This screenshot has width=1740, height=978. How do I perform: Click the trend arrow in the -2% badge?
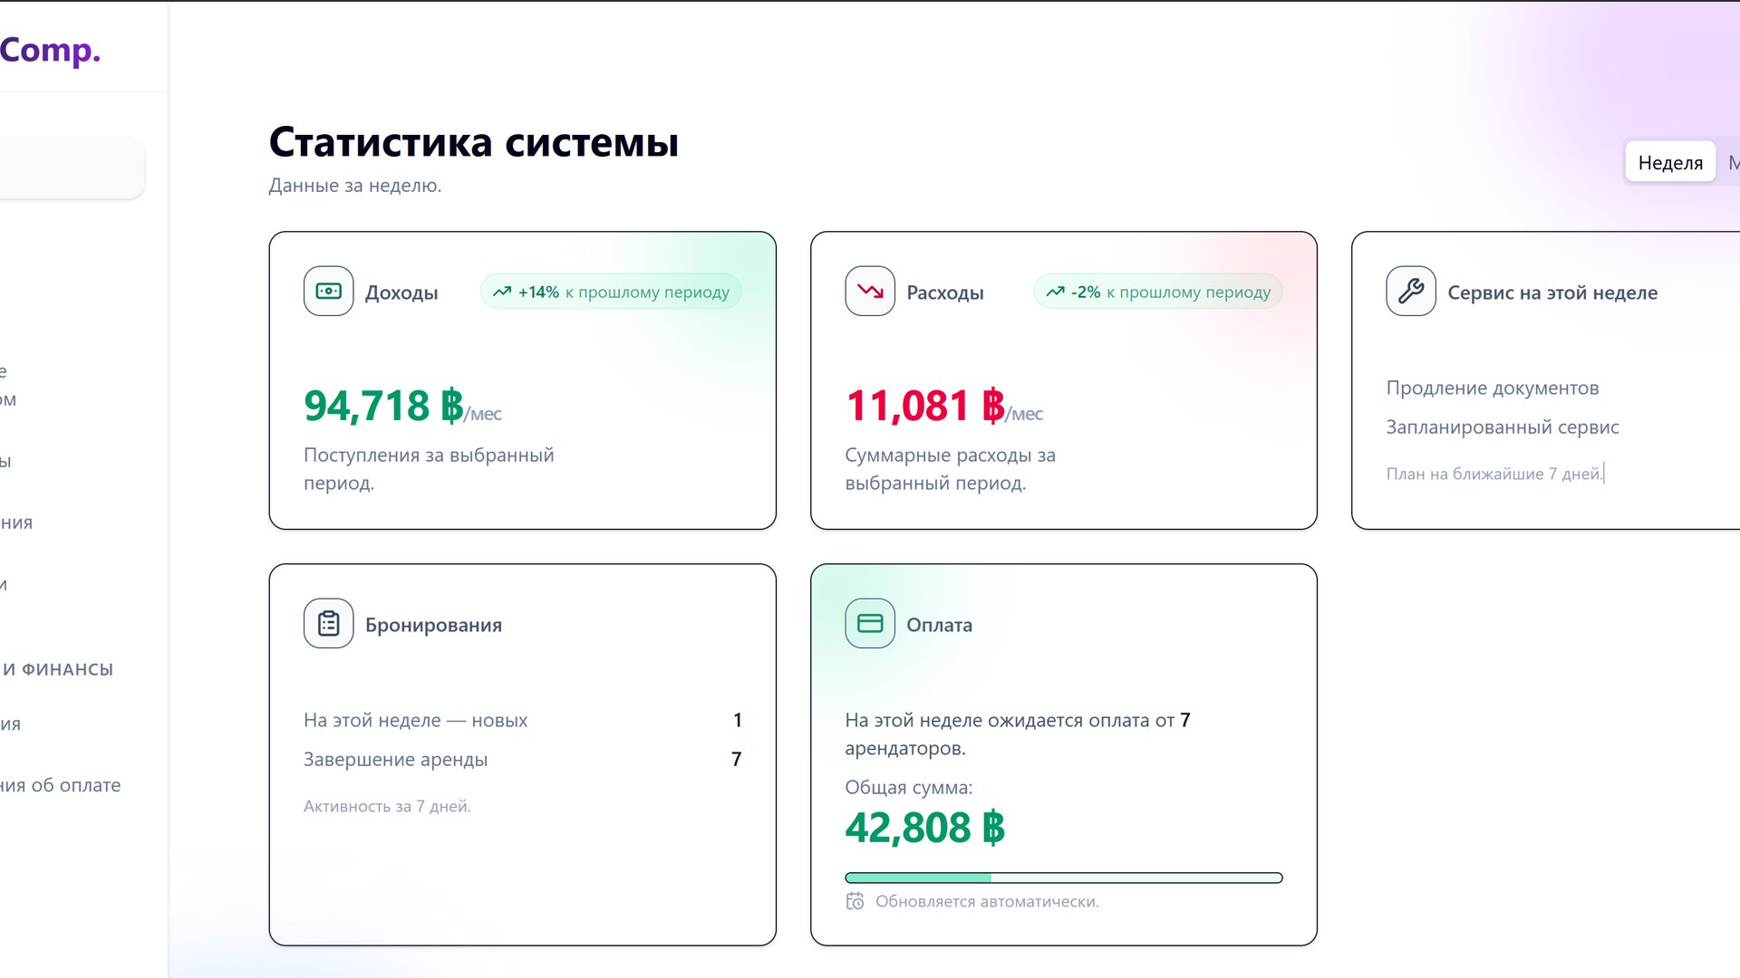[x=1055, y=292]
